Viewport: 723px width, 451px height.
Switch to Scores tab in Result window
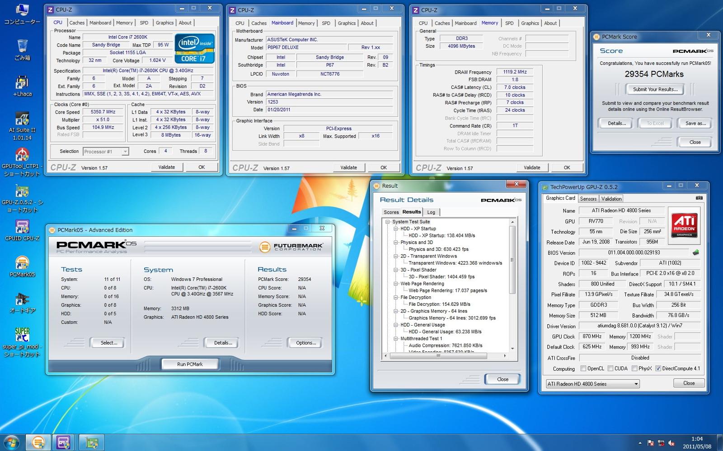coord(391,212)
